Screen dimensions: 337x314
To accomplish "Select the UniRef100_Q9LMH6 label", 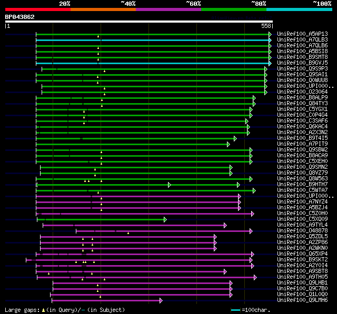I will [302, 300].
